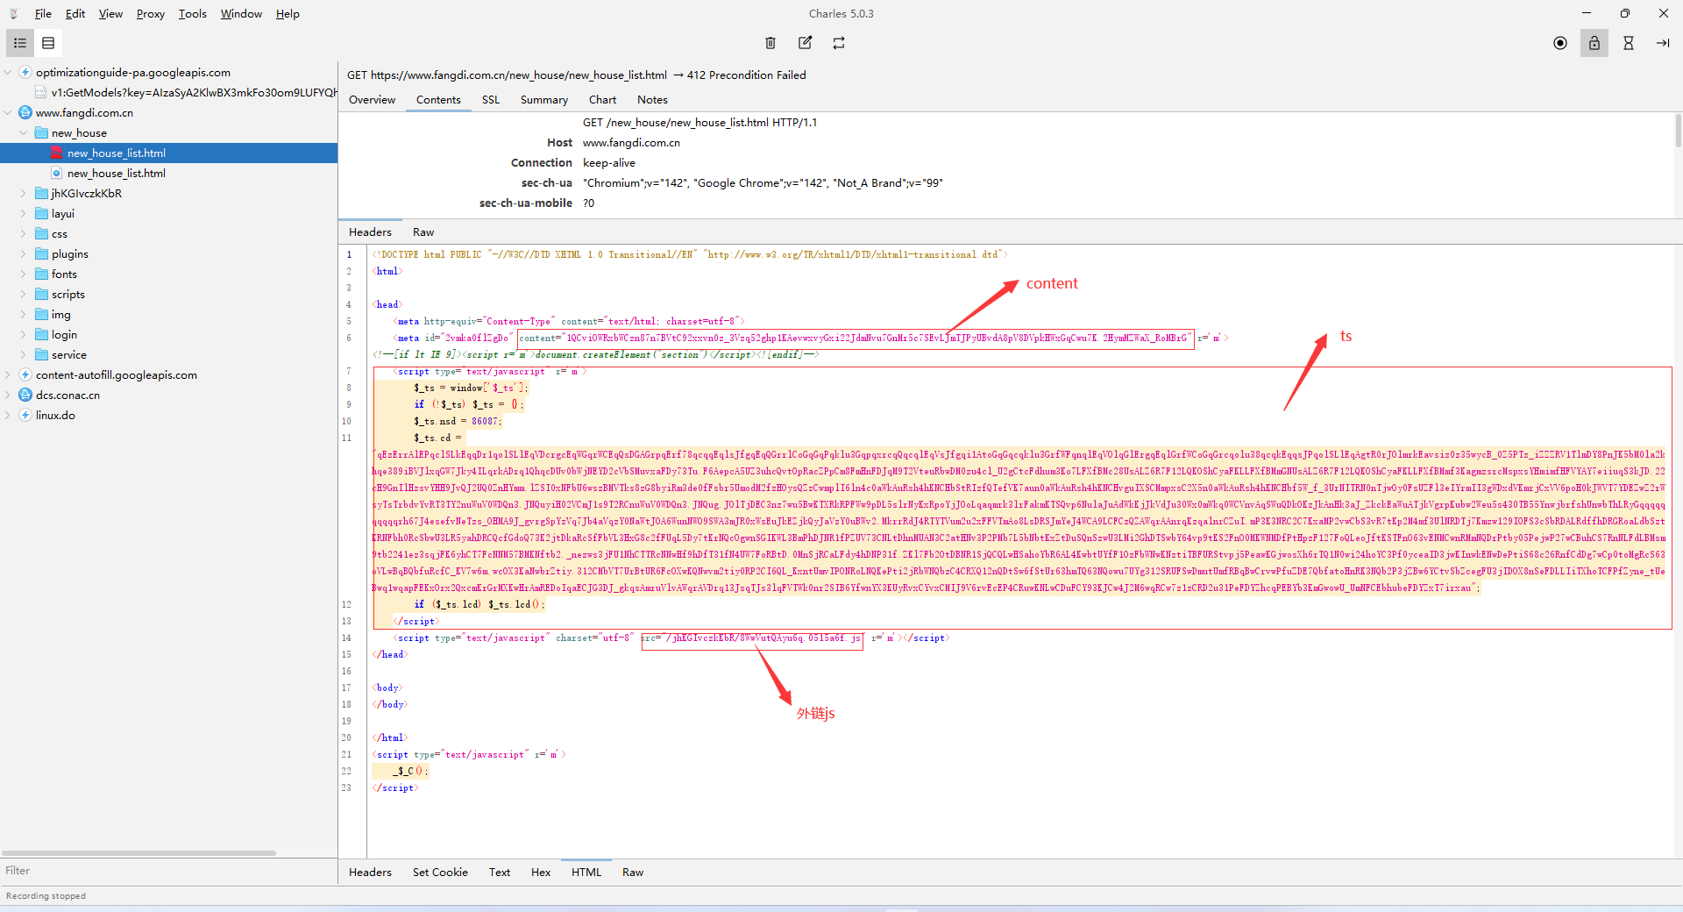Select the bottom response Raw tab
Image resolution: width=1683 pixels, height=912 pixels.
tap(633, 873)
